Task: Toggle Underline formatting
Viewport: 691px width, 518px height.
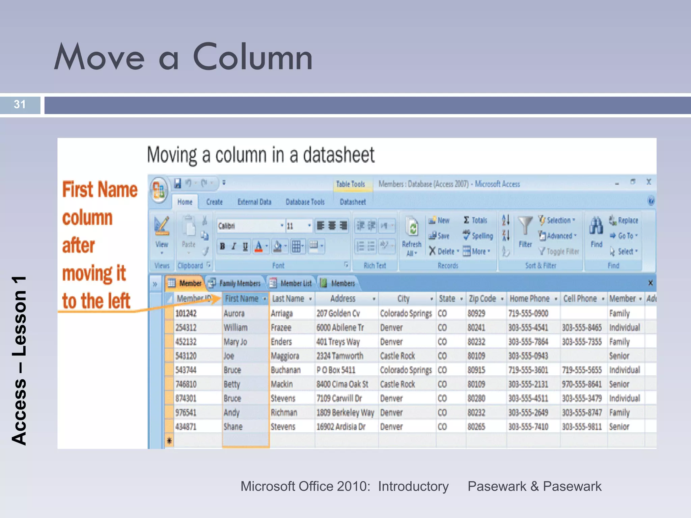Action: tap(245, 246)
